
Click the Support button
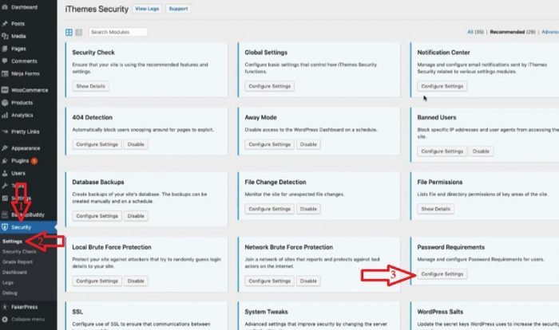click(x=178, y=9)
